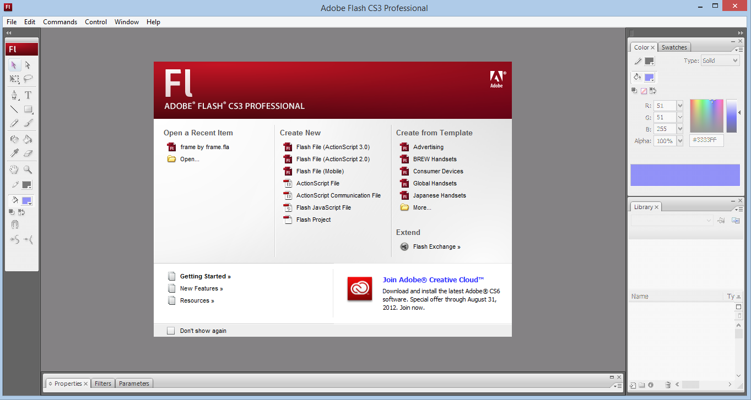
Task: Open the Edit menu
Action: (30, 22)
